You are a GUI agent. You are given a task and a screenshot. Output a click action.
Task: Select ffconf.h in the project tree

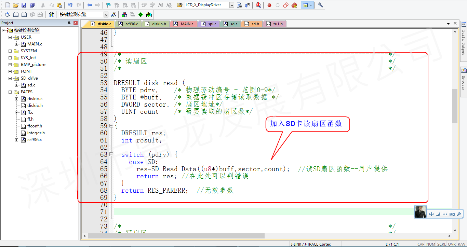[35, 126]
